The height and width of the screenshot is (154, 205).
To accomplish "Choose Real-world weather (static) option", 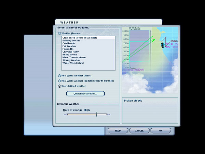I will pyautogui.click(x=60, y=76).
